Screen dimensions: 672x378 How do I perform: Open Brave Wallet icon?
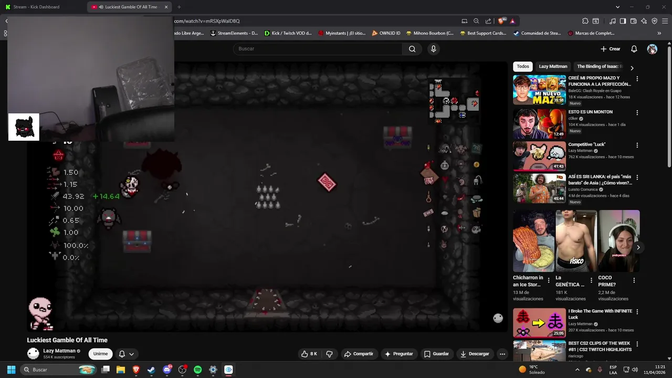[633, 21]
